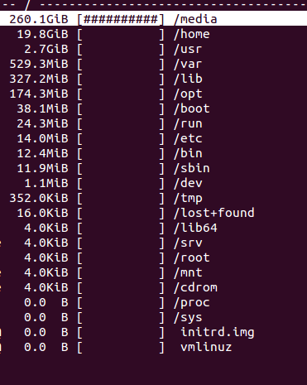Select the highlighted /media directory row

point(153,19)
